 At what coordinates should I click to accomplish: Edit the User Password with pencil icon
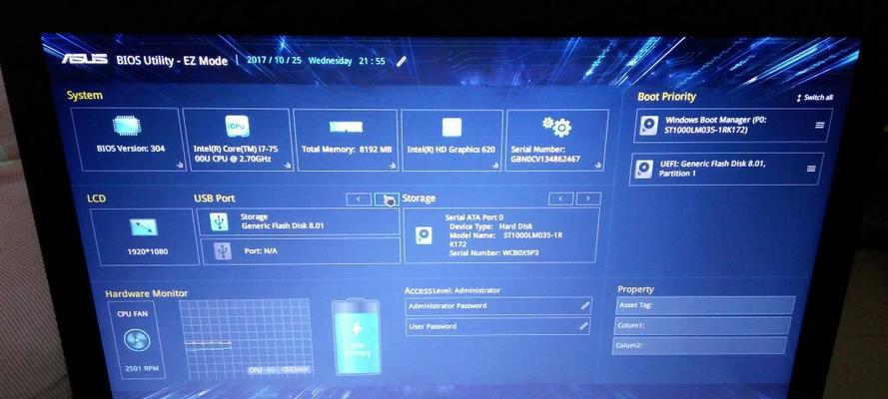point(584,326)
